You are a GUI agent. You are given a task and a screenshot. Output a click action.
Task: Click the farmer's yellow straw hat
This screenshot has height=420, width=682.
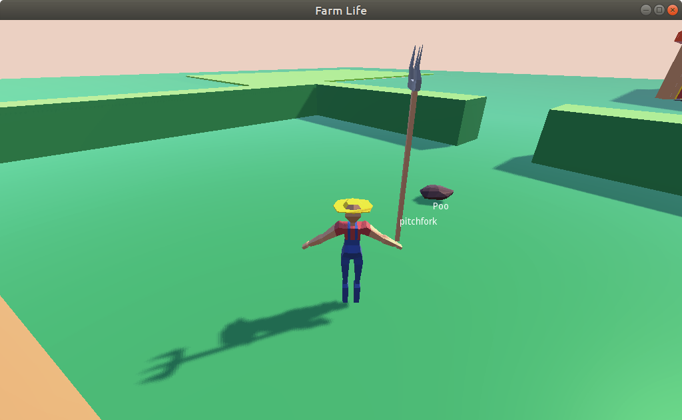tap(352, 205)
